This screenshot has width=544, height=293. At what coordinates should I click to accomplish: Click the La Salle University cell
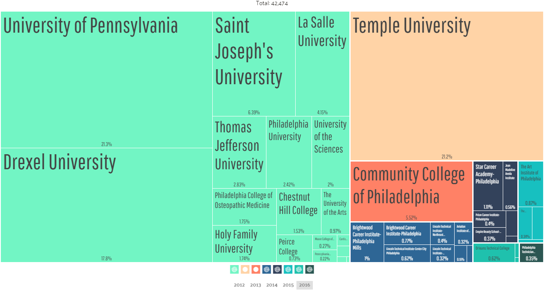coord(323,64)
